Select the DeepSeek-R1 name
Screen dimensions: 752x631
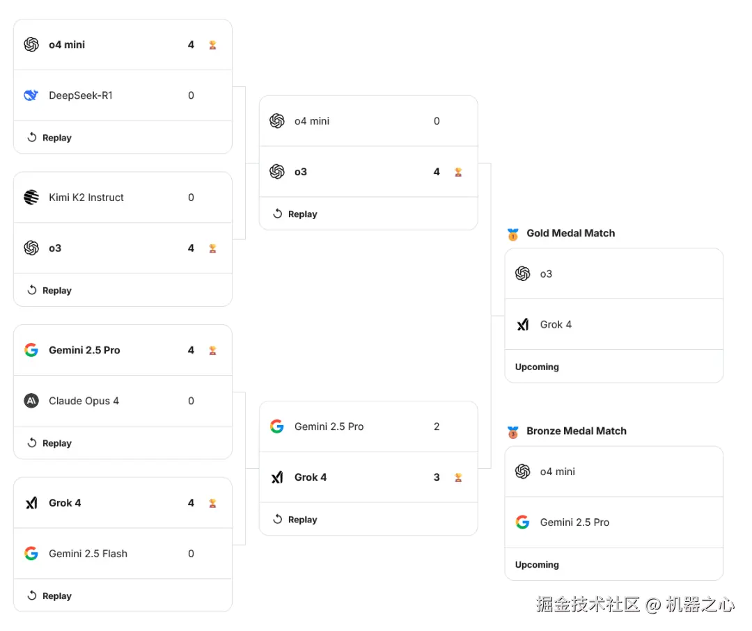(x=81, y=95)
